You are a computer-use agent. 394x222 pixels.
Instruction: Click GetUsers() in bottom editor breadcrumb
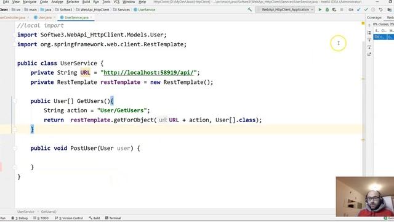(x=49, y=212)
